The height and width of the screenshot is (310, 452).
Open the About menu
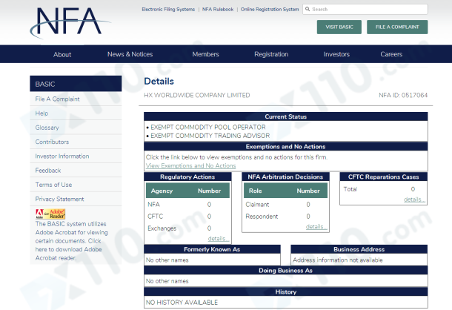click(x=62, y=54)
